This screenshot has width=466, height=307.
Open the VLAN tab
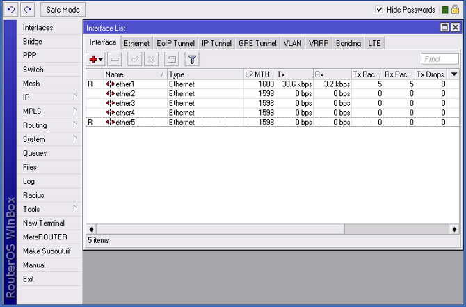tap(293, 43)
